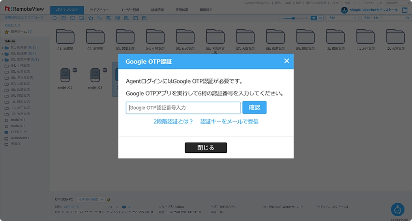This screenshot has width=412, height=221.
Task: Switch to grid thumbnail view
Action: (314, 18)
